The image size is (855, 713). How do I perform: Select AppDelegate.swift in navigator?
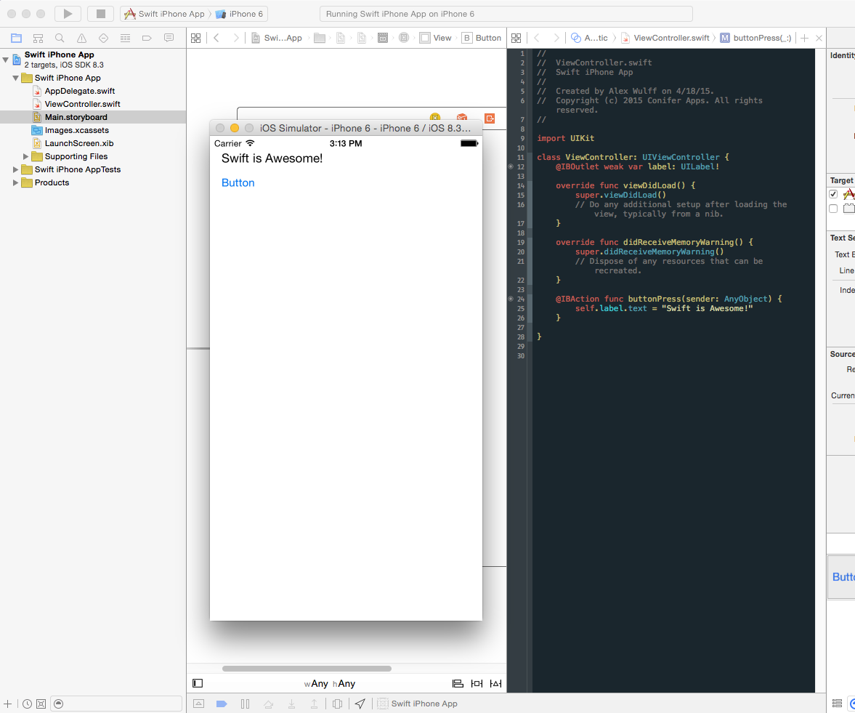(x=80, y=91)
